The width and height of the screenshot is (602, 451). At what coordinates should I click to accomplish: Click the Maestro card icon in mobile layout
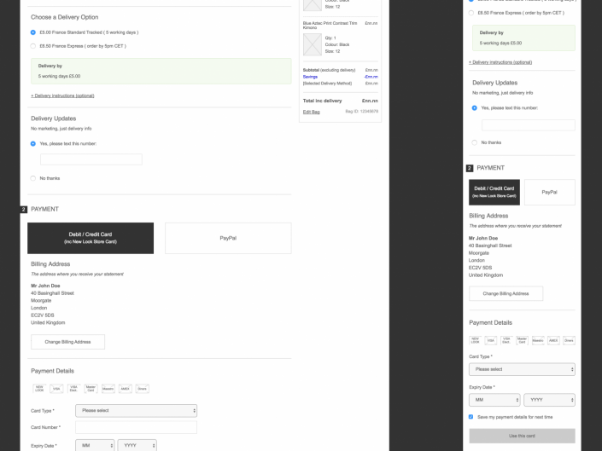[538, 340]
